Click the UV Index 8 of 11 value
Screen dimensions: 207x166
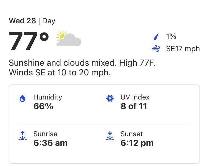point(134,106)
